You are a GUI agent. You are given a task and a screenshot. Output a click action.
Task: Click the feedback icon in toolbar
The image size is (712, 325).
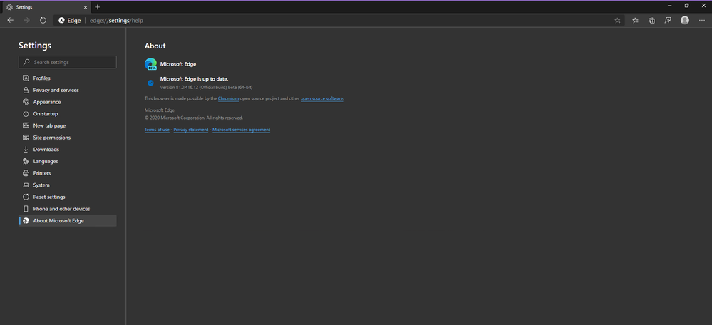[668, 21]
